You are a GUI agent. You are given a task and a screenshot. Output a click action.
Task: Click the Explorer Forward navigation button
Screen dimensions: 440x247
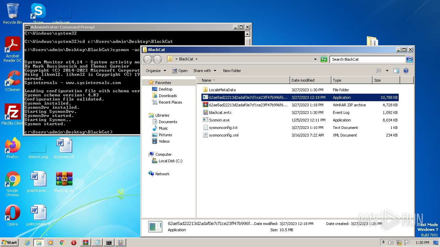[x=157, y=59]
